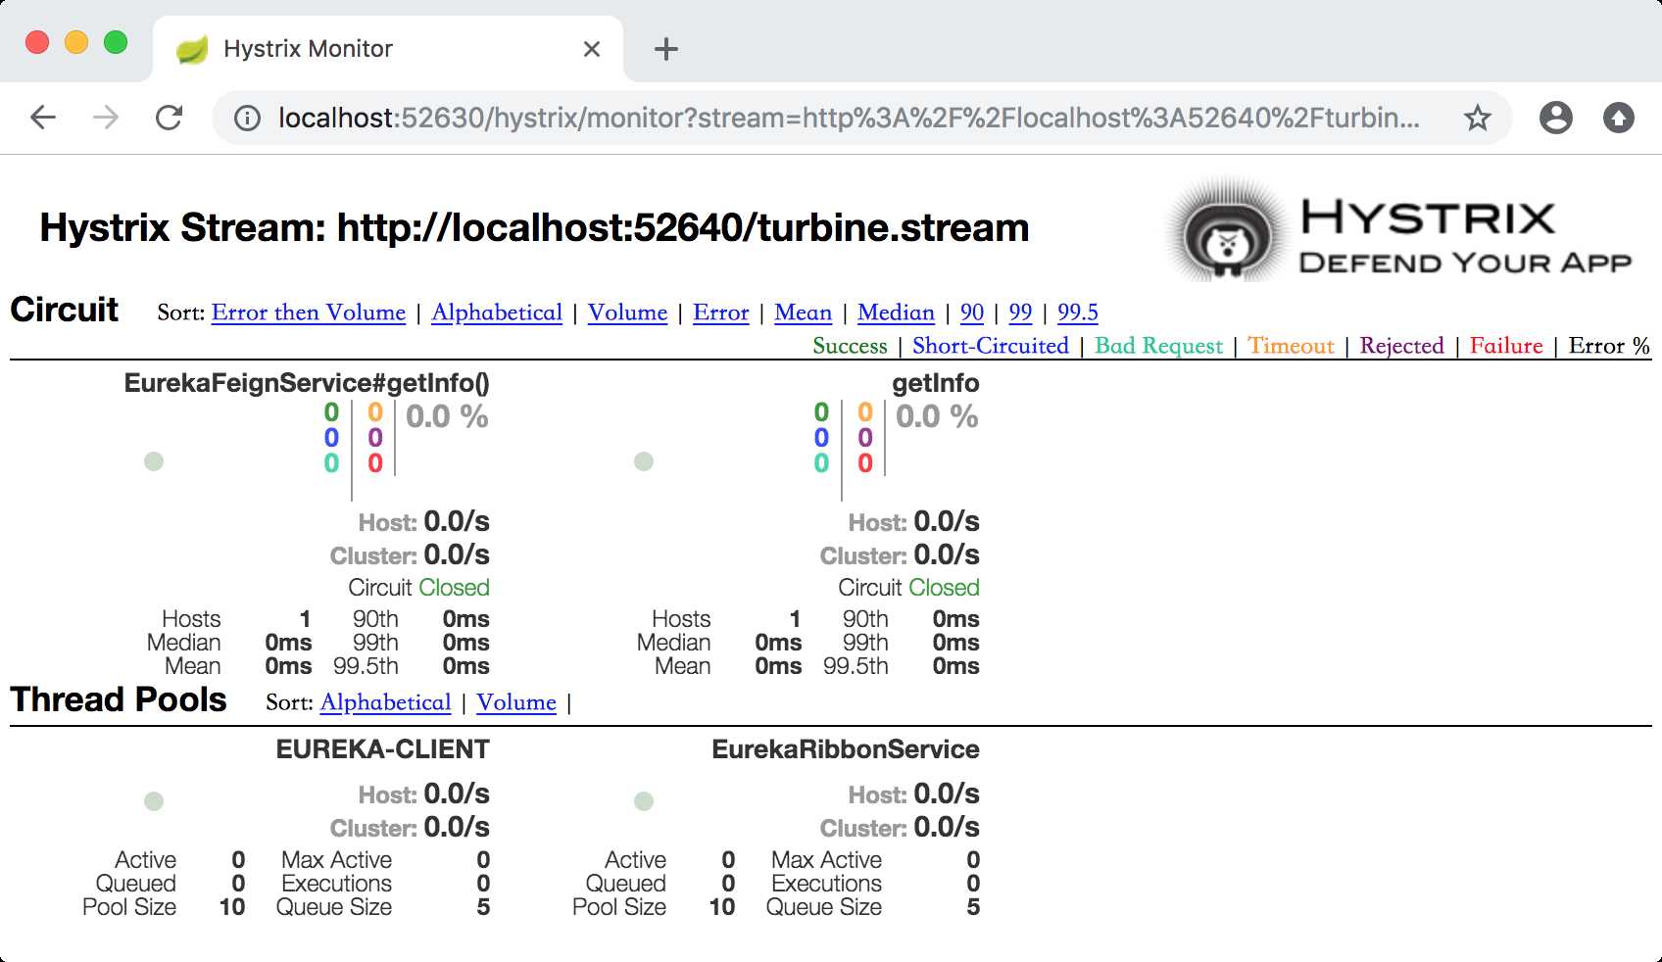Image resolution: width=1662 pixels, height=962 pixels.
Task: Click EurekaFeignService 0.0 % error rate
Action: pos(447,416)
